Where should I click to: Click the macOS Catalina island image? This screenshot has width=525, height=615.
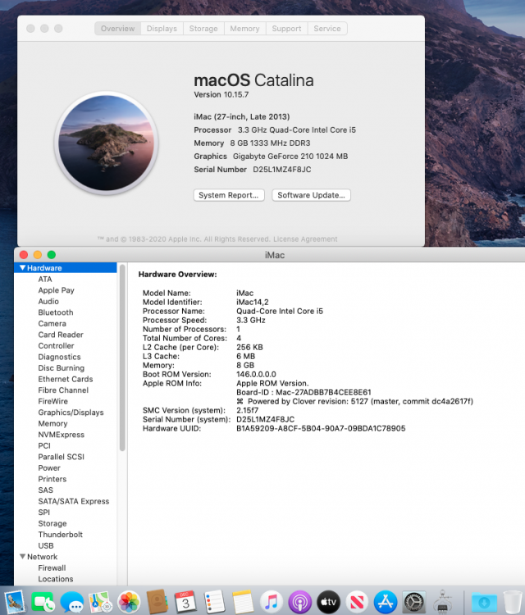tap(107, 143)
